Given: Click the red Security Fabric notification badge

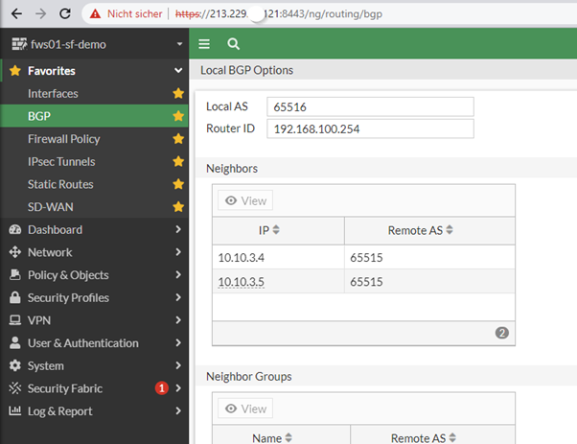Looking at the screenshot, I should [162, 388].
